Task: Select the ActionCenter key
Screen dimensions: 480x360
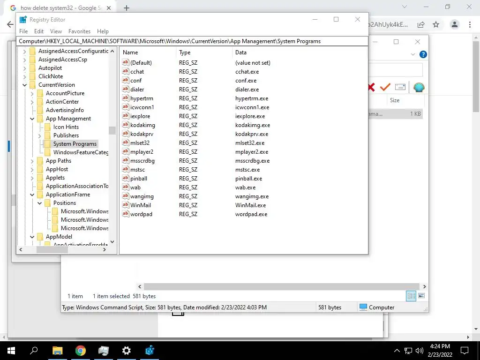Action: (x=62, y=102)
